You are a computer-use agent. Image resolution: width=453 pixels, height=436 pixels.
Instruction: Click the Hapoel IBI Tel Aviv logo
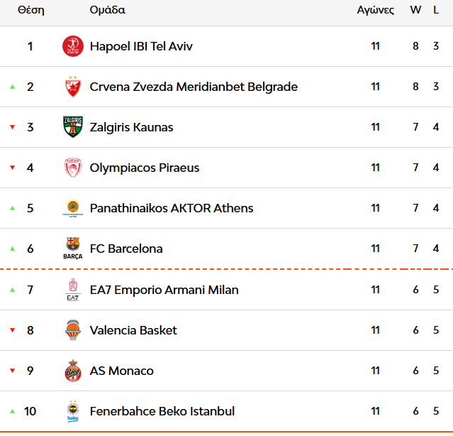coord(72,47)
